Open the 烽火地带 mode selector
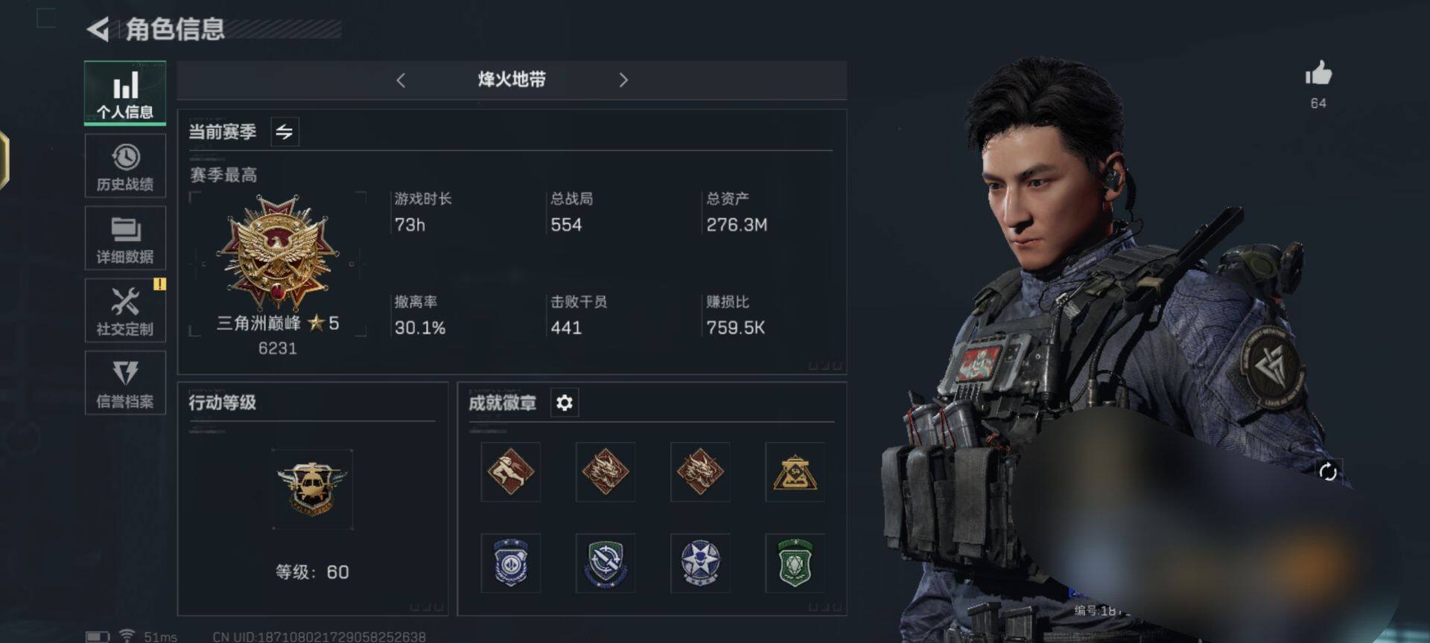The width and height of the screenshot is (1430, 643). pyautogui.click(x=512, y=80)
